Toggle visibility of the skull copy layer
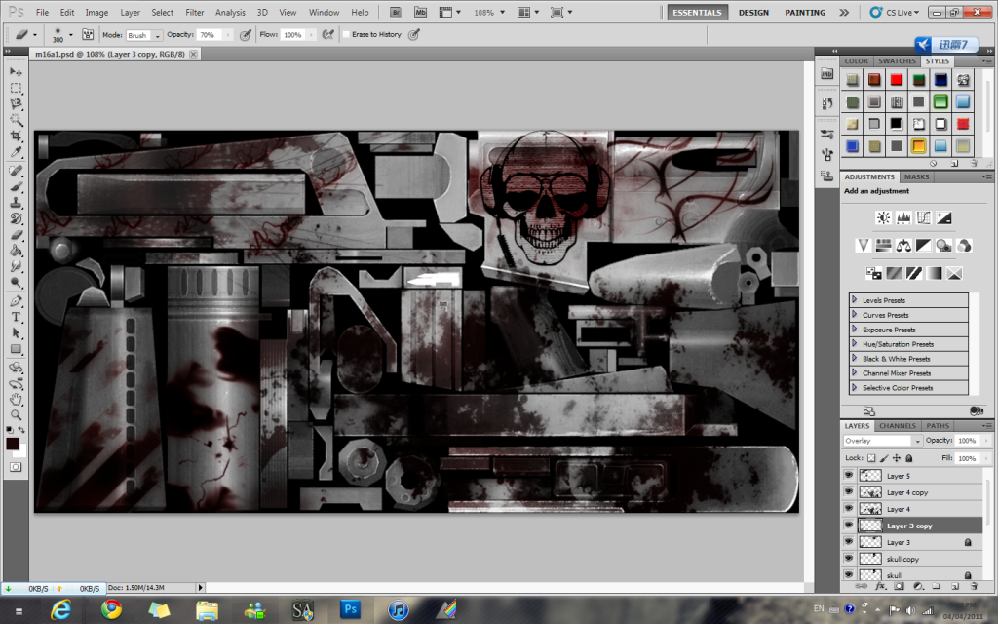The height and width of the screenshot is (624, 998). pos(848,559)
